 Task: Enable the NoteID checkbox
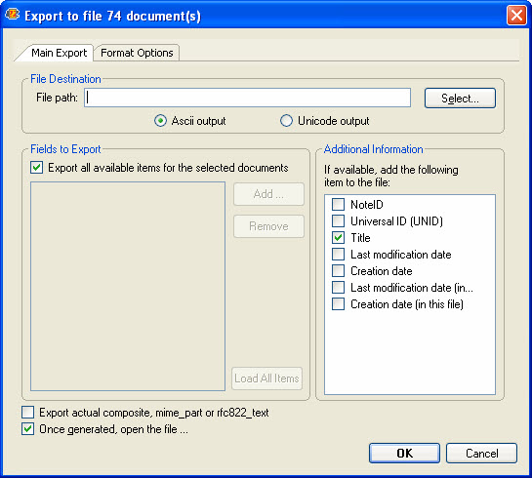tap(338, 205)
